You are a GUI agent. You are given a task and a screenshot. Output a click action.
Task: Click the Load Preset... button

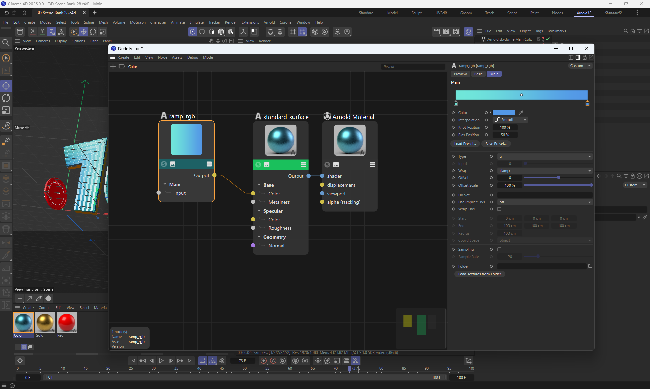click(x=465, y=144)
